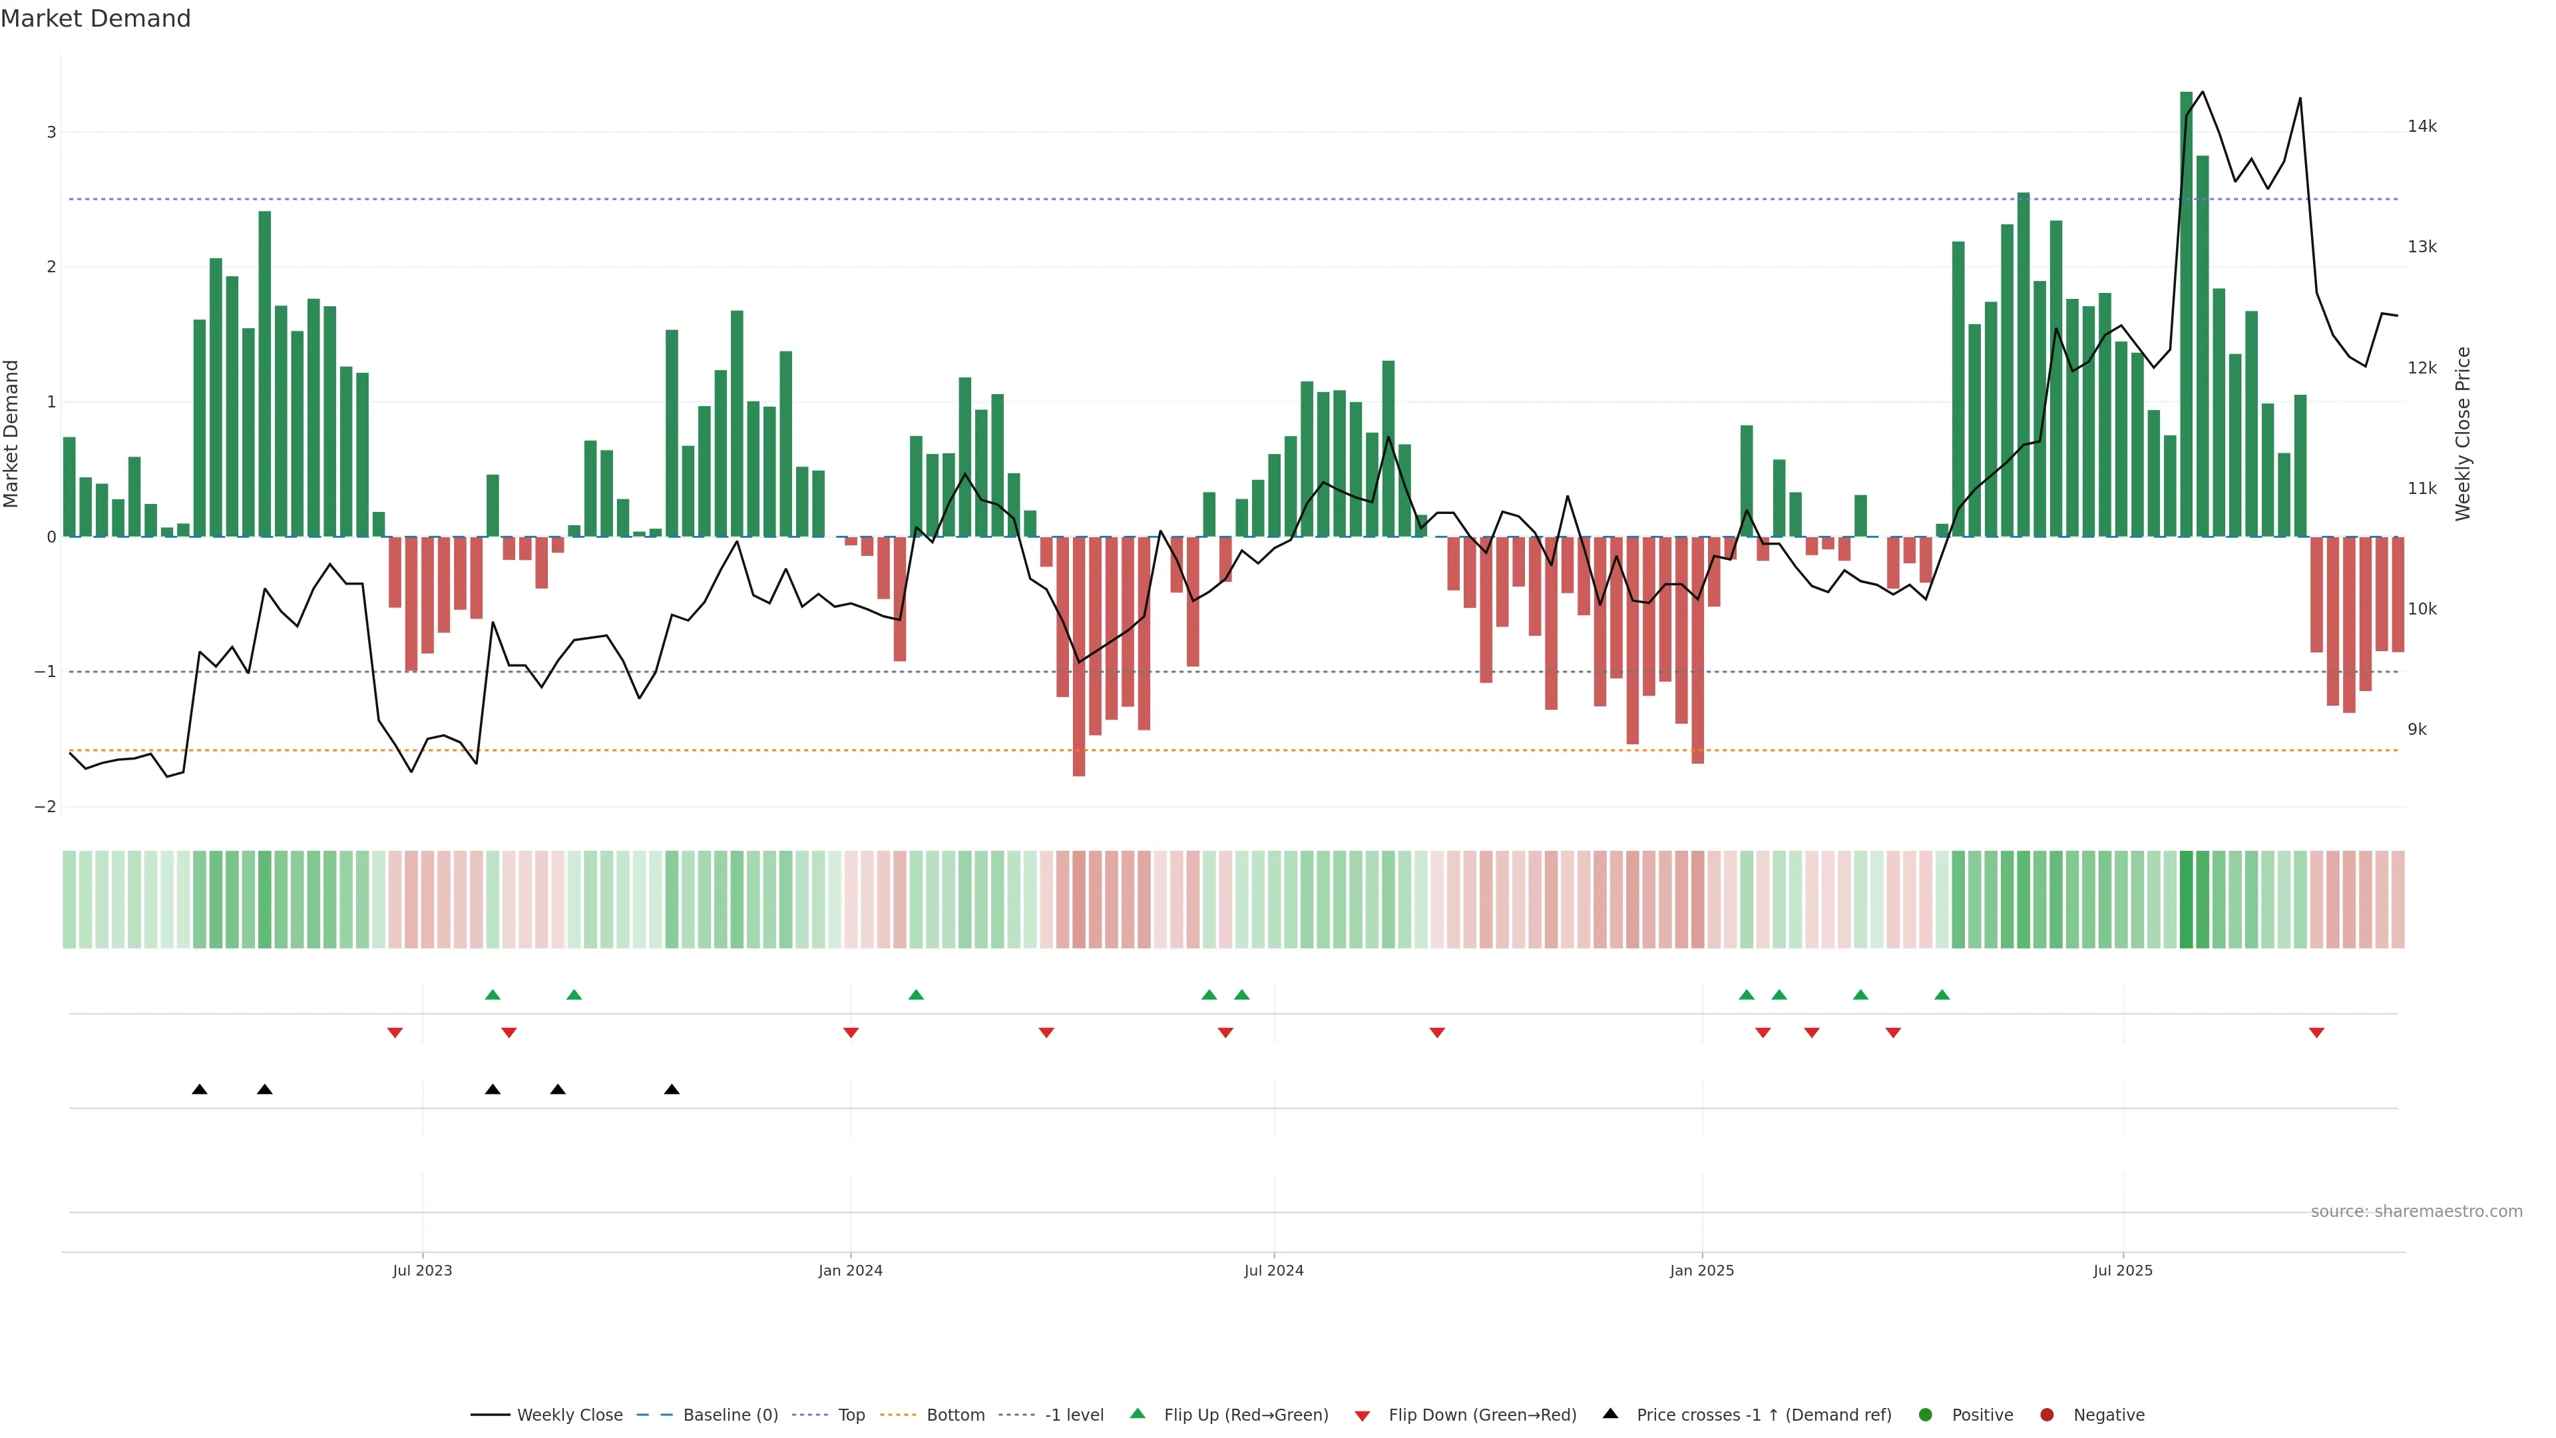2556x1438 pixels.
Task: Click the Positive green circle legend icon
Action: point(1926,1415)
